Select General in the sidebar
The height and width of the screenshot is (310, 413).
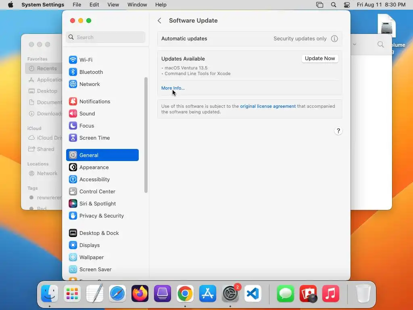[x=102, y=155]
